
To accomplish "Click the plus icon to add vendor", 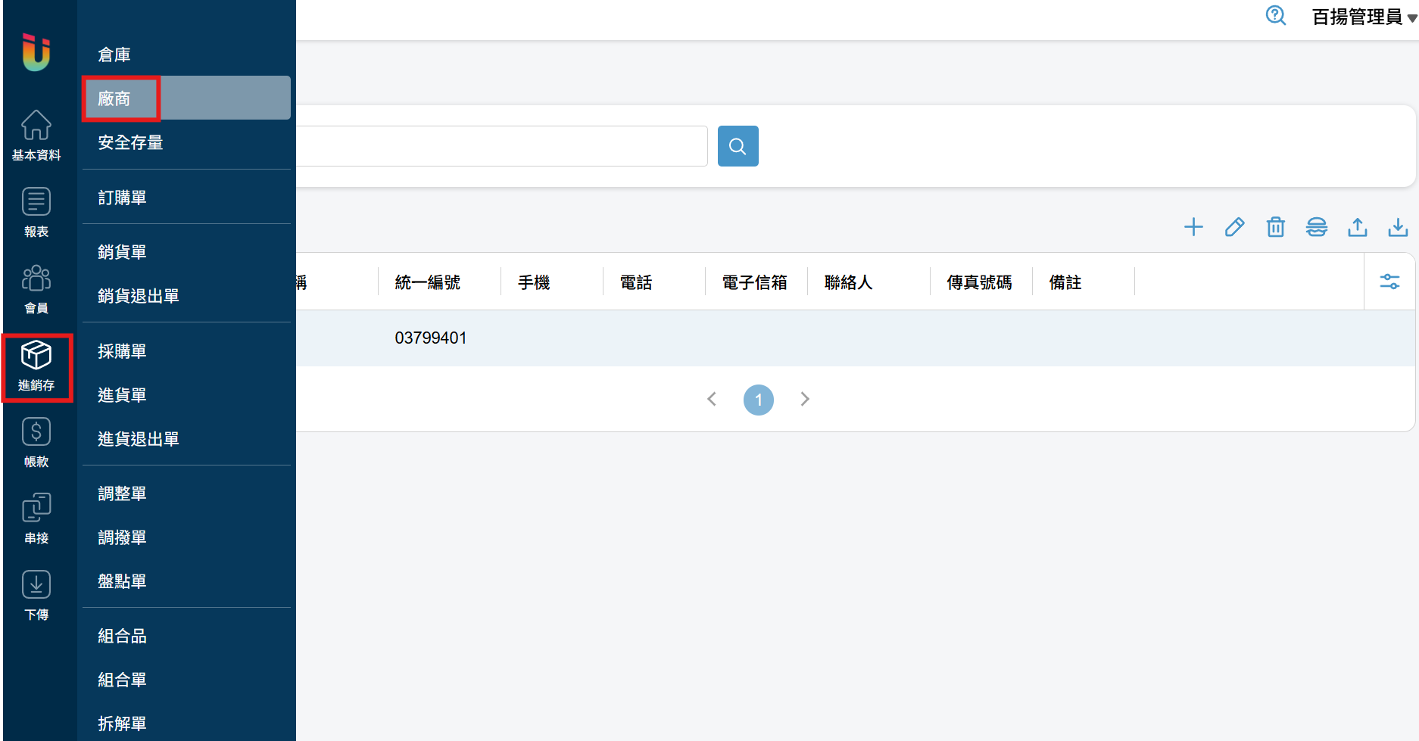I will (x=1193, y=227).
